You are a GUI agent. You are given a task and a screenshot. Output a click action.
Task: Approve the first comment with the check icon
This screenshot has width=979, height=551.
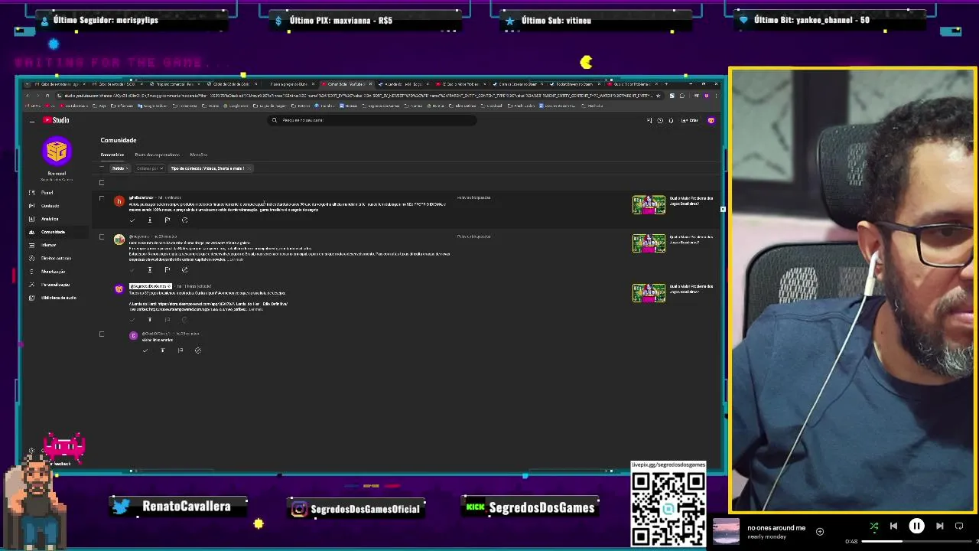(132, 220)
